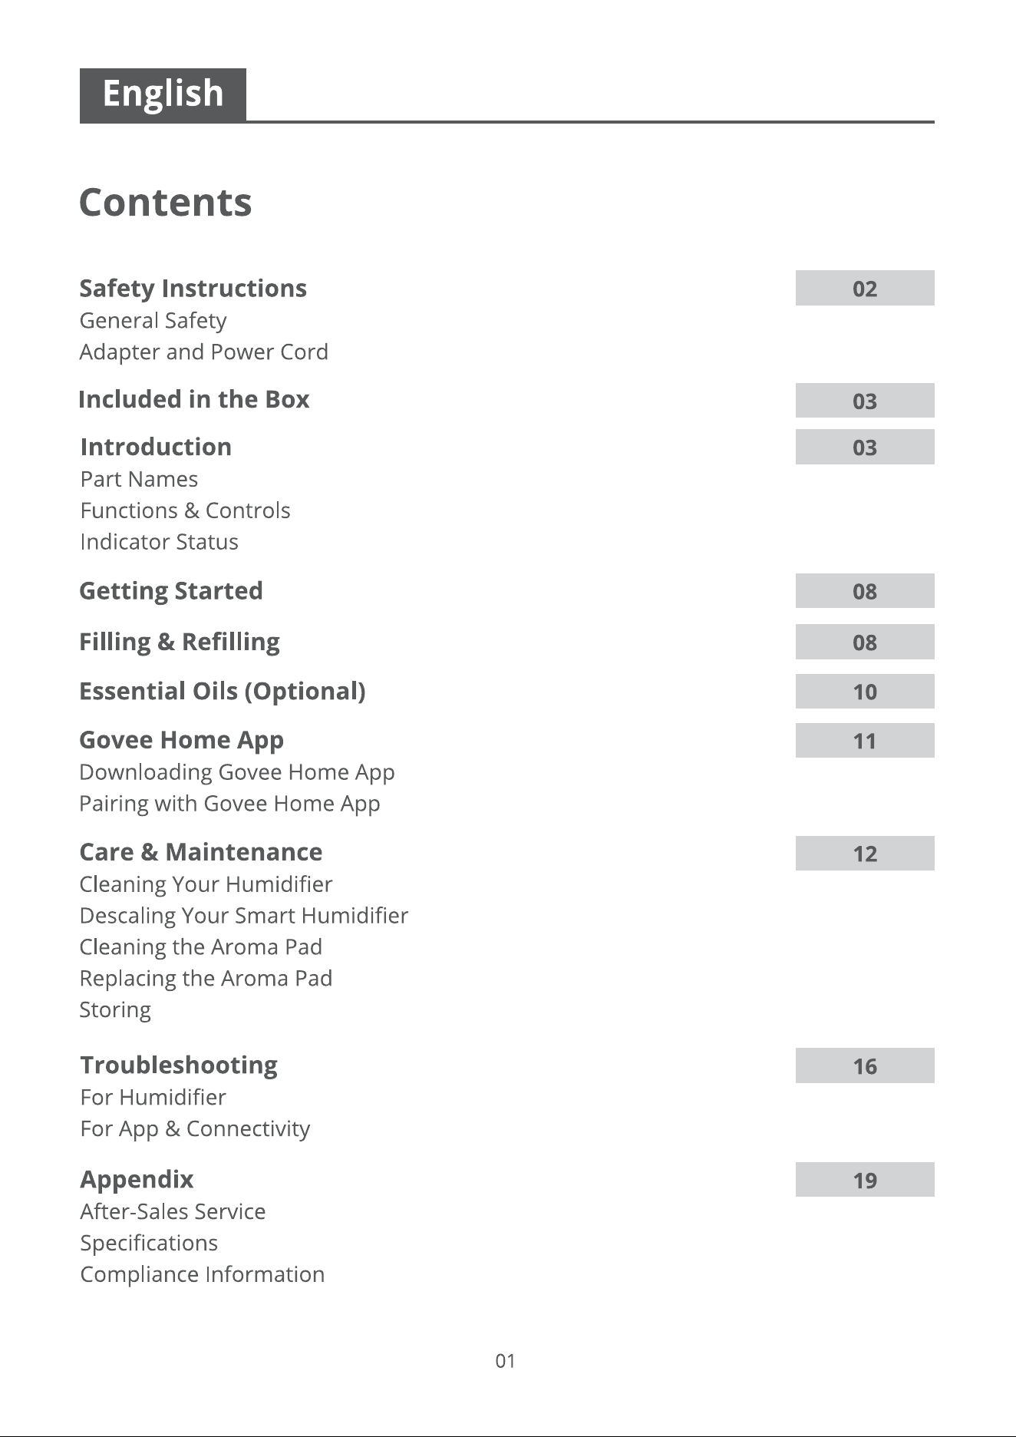Select the Compliance Information entry
Image resolution: width=1016 pixels, height=1437 pixels.
(x=203, y=1275)
